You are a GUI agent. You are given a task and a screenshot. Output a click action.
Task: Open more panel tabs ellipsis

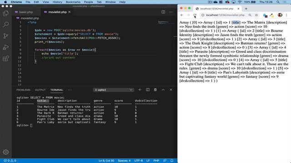(70, 90)
